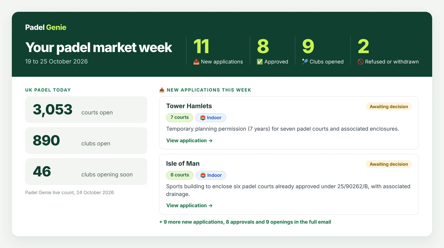Open View application link for Isle of Man

click(189, 206)
